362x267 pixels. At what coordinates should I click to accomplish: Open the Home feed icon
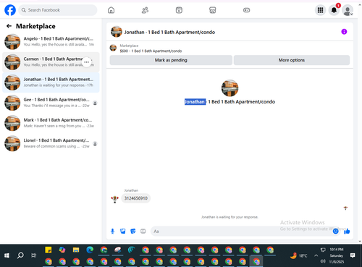click(111, 10)
